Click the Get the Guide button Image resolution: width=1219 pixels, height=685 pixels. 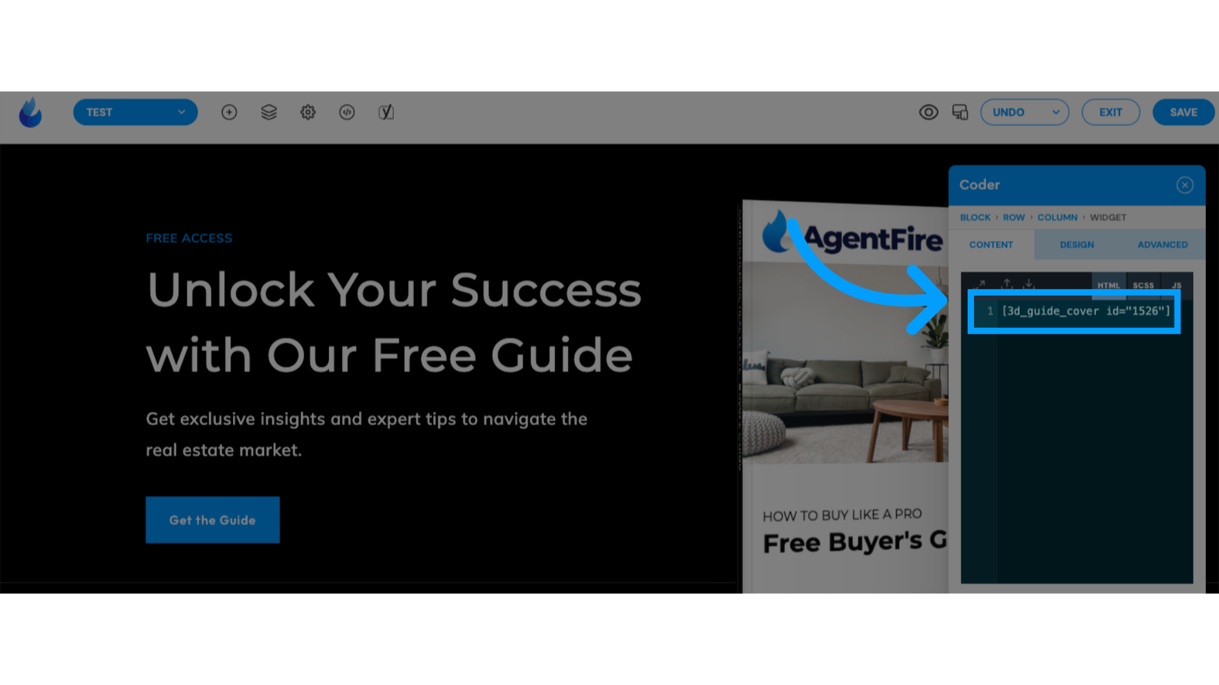tap(212, 519)
